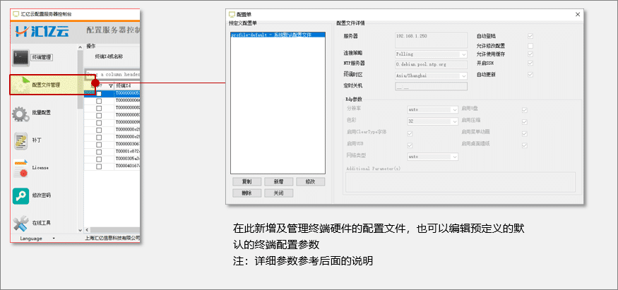Toggle the 开启SSH checkbox

pyautogui.click(x=530, y=64)
